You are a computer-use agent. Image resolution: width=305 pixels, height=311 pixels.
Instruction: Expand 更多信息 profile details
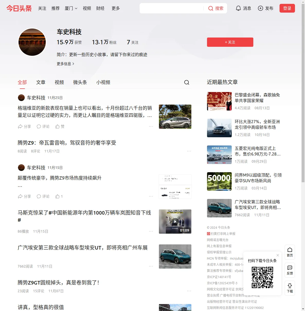click(x=66, y=64)
